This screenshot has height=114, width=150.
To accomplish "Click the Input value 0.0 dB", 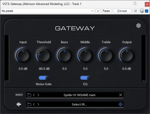I will click(x=23, y=69).
